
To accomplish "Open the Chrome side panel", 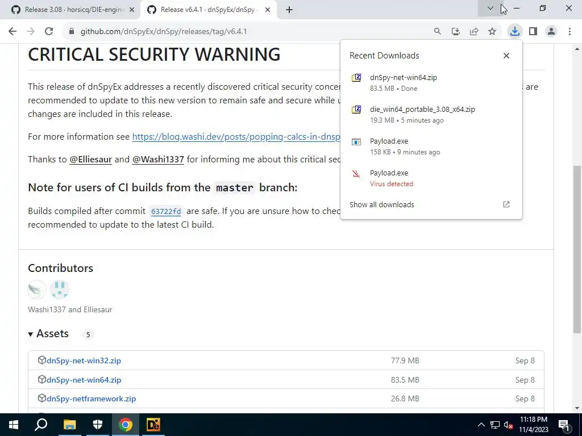I will pyautogui.click(x=533, y=31).
